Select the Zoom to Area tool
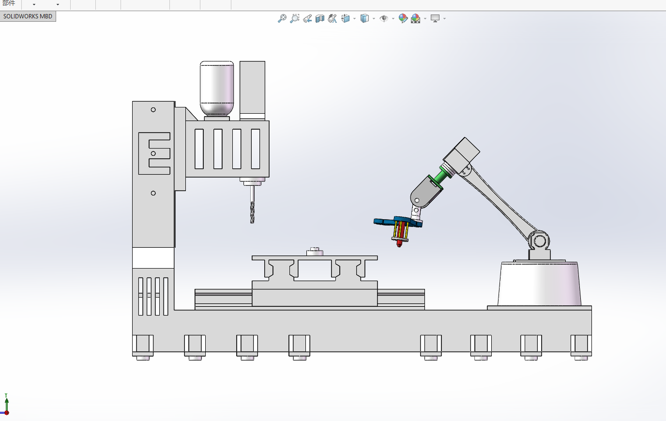 [x=295, y=18]
